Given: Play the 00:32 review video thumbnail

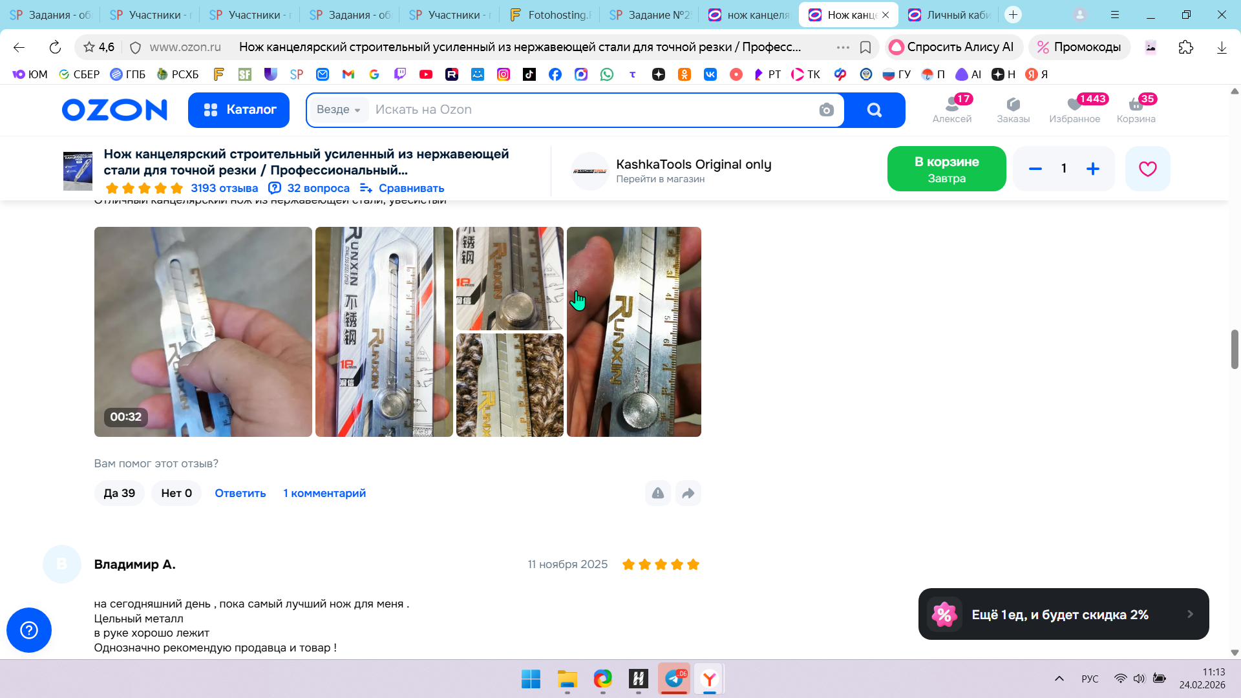Looking at the screenshot, I should [203, 332].
